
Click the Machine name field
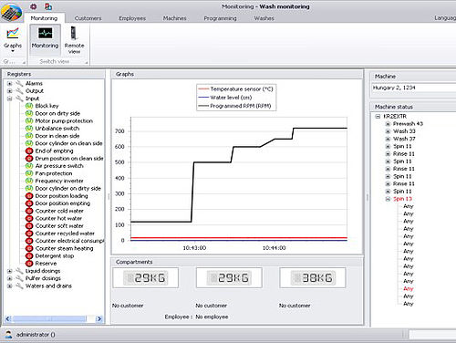coord(414,88)
